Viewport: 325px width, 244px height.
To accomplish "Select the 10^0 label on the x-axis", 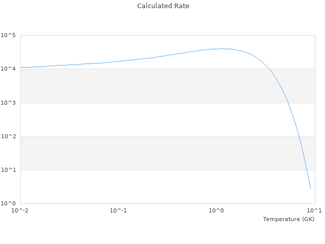I will [216, 210].
